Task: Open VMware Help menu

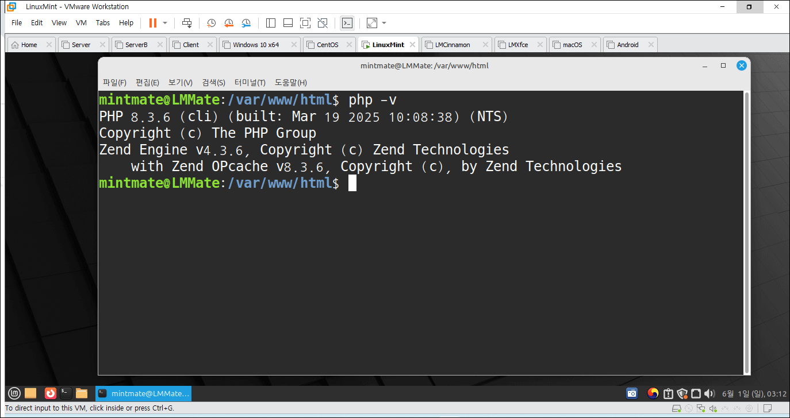Action: [126, 23]
